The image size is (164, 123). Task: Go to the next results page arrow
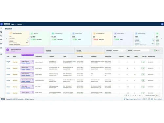click(142, 95)
